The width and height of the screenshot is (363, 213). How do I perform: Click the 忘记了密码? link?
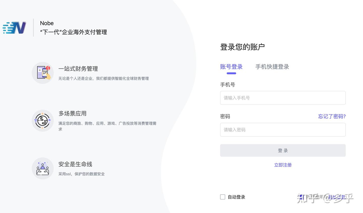(x=332, y=116)
